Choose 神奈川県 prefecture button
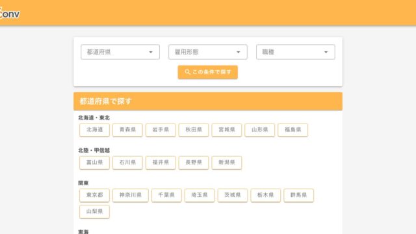This screenshot has height=234, width=416. (x=131, y=195)
